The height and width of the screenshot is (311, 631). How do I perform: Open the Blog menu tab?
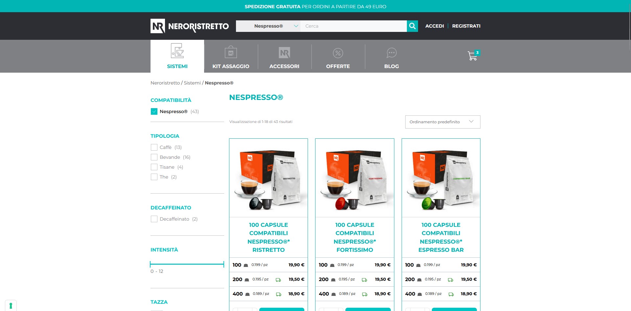coord(391,56)
